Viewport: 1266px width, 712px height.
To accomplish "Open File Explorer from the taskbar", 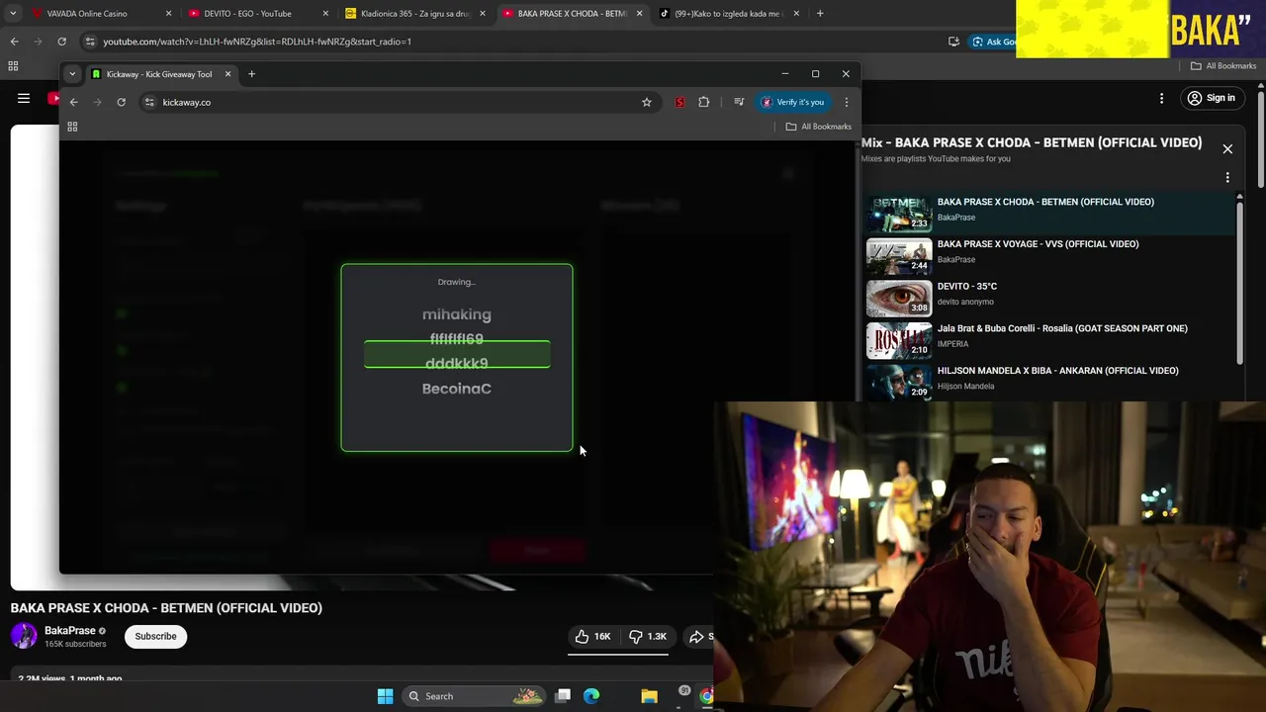I will click(649, 696).
